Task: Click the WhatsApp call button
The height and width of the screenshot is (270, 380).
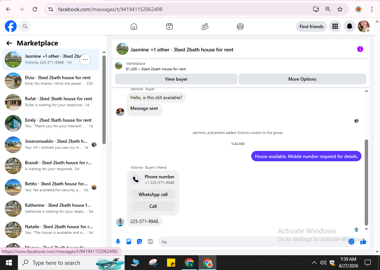Action: [x=153, y=195]
